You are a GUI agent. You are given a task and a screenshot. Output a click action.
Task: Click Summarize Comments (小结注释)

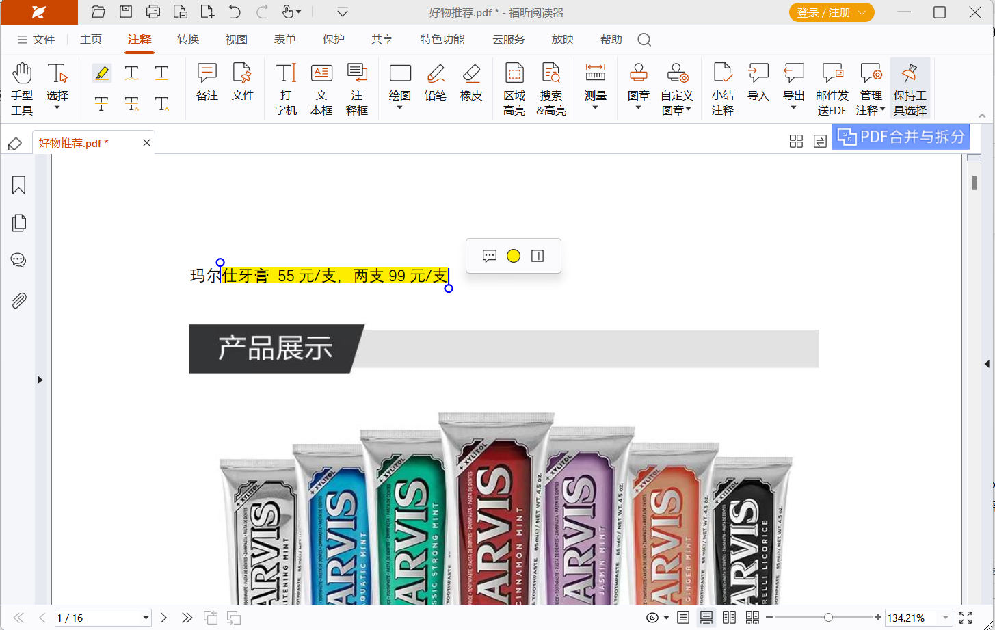(x=723, y=88)
